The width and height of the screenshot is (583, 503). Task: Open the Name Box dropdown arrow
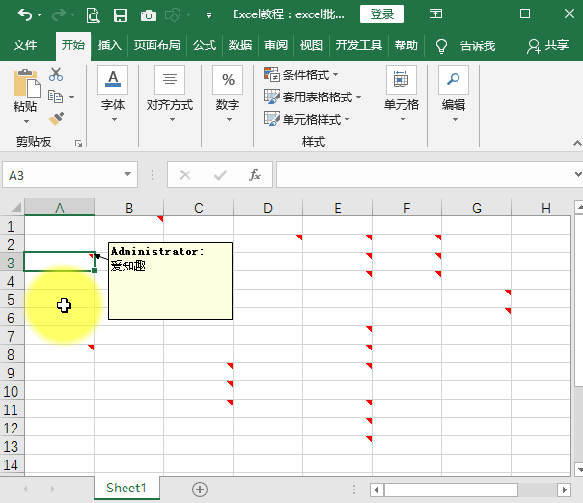[128, 175]
